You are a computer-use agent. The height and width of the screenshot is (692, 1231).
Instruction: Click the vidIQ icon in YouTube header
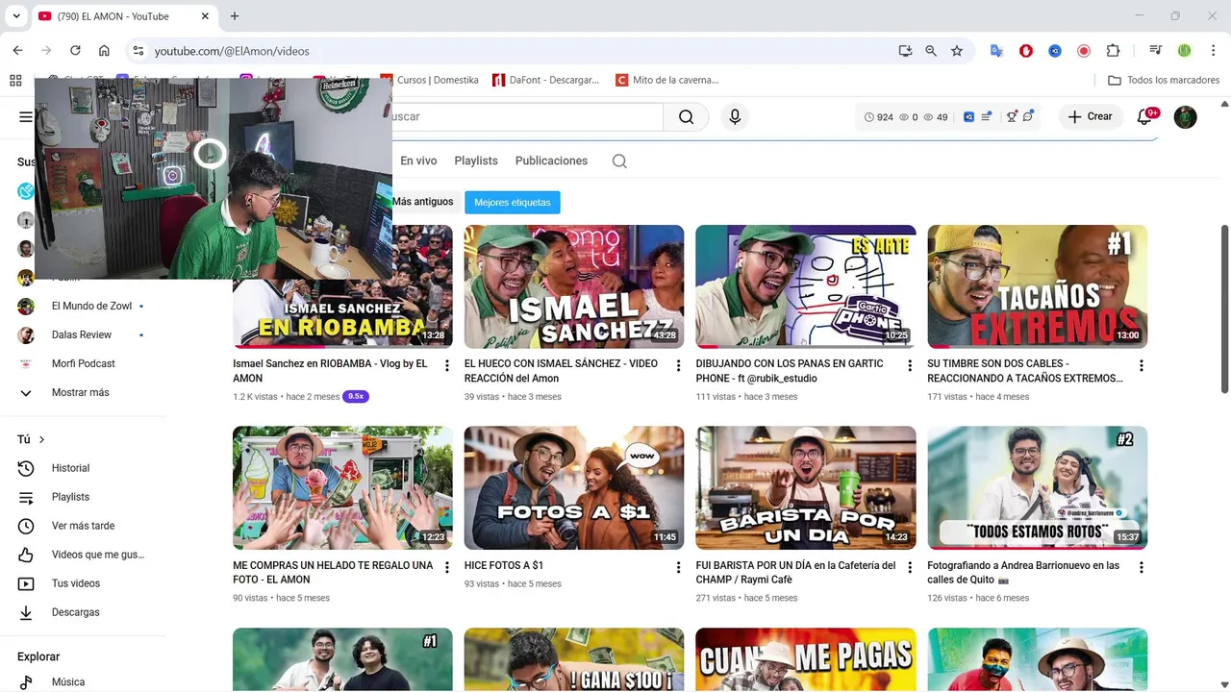[968, 116]
